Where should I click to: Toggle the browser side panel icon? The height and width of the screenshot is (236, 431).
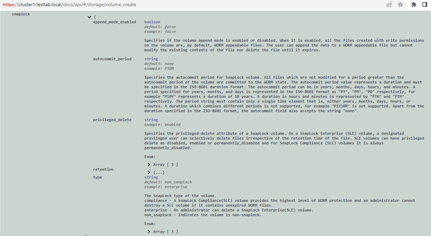coord(425,5)
